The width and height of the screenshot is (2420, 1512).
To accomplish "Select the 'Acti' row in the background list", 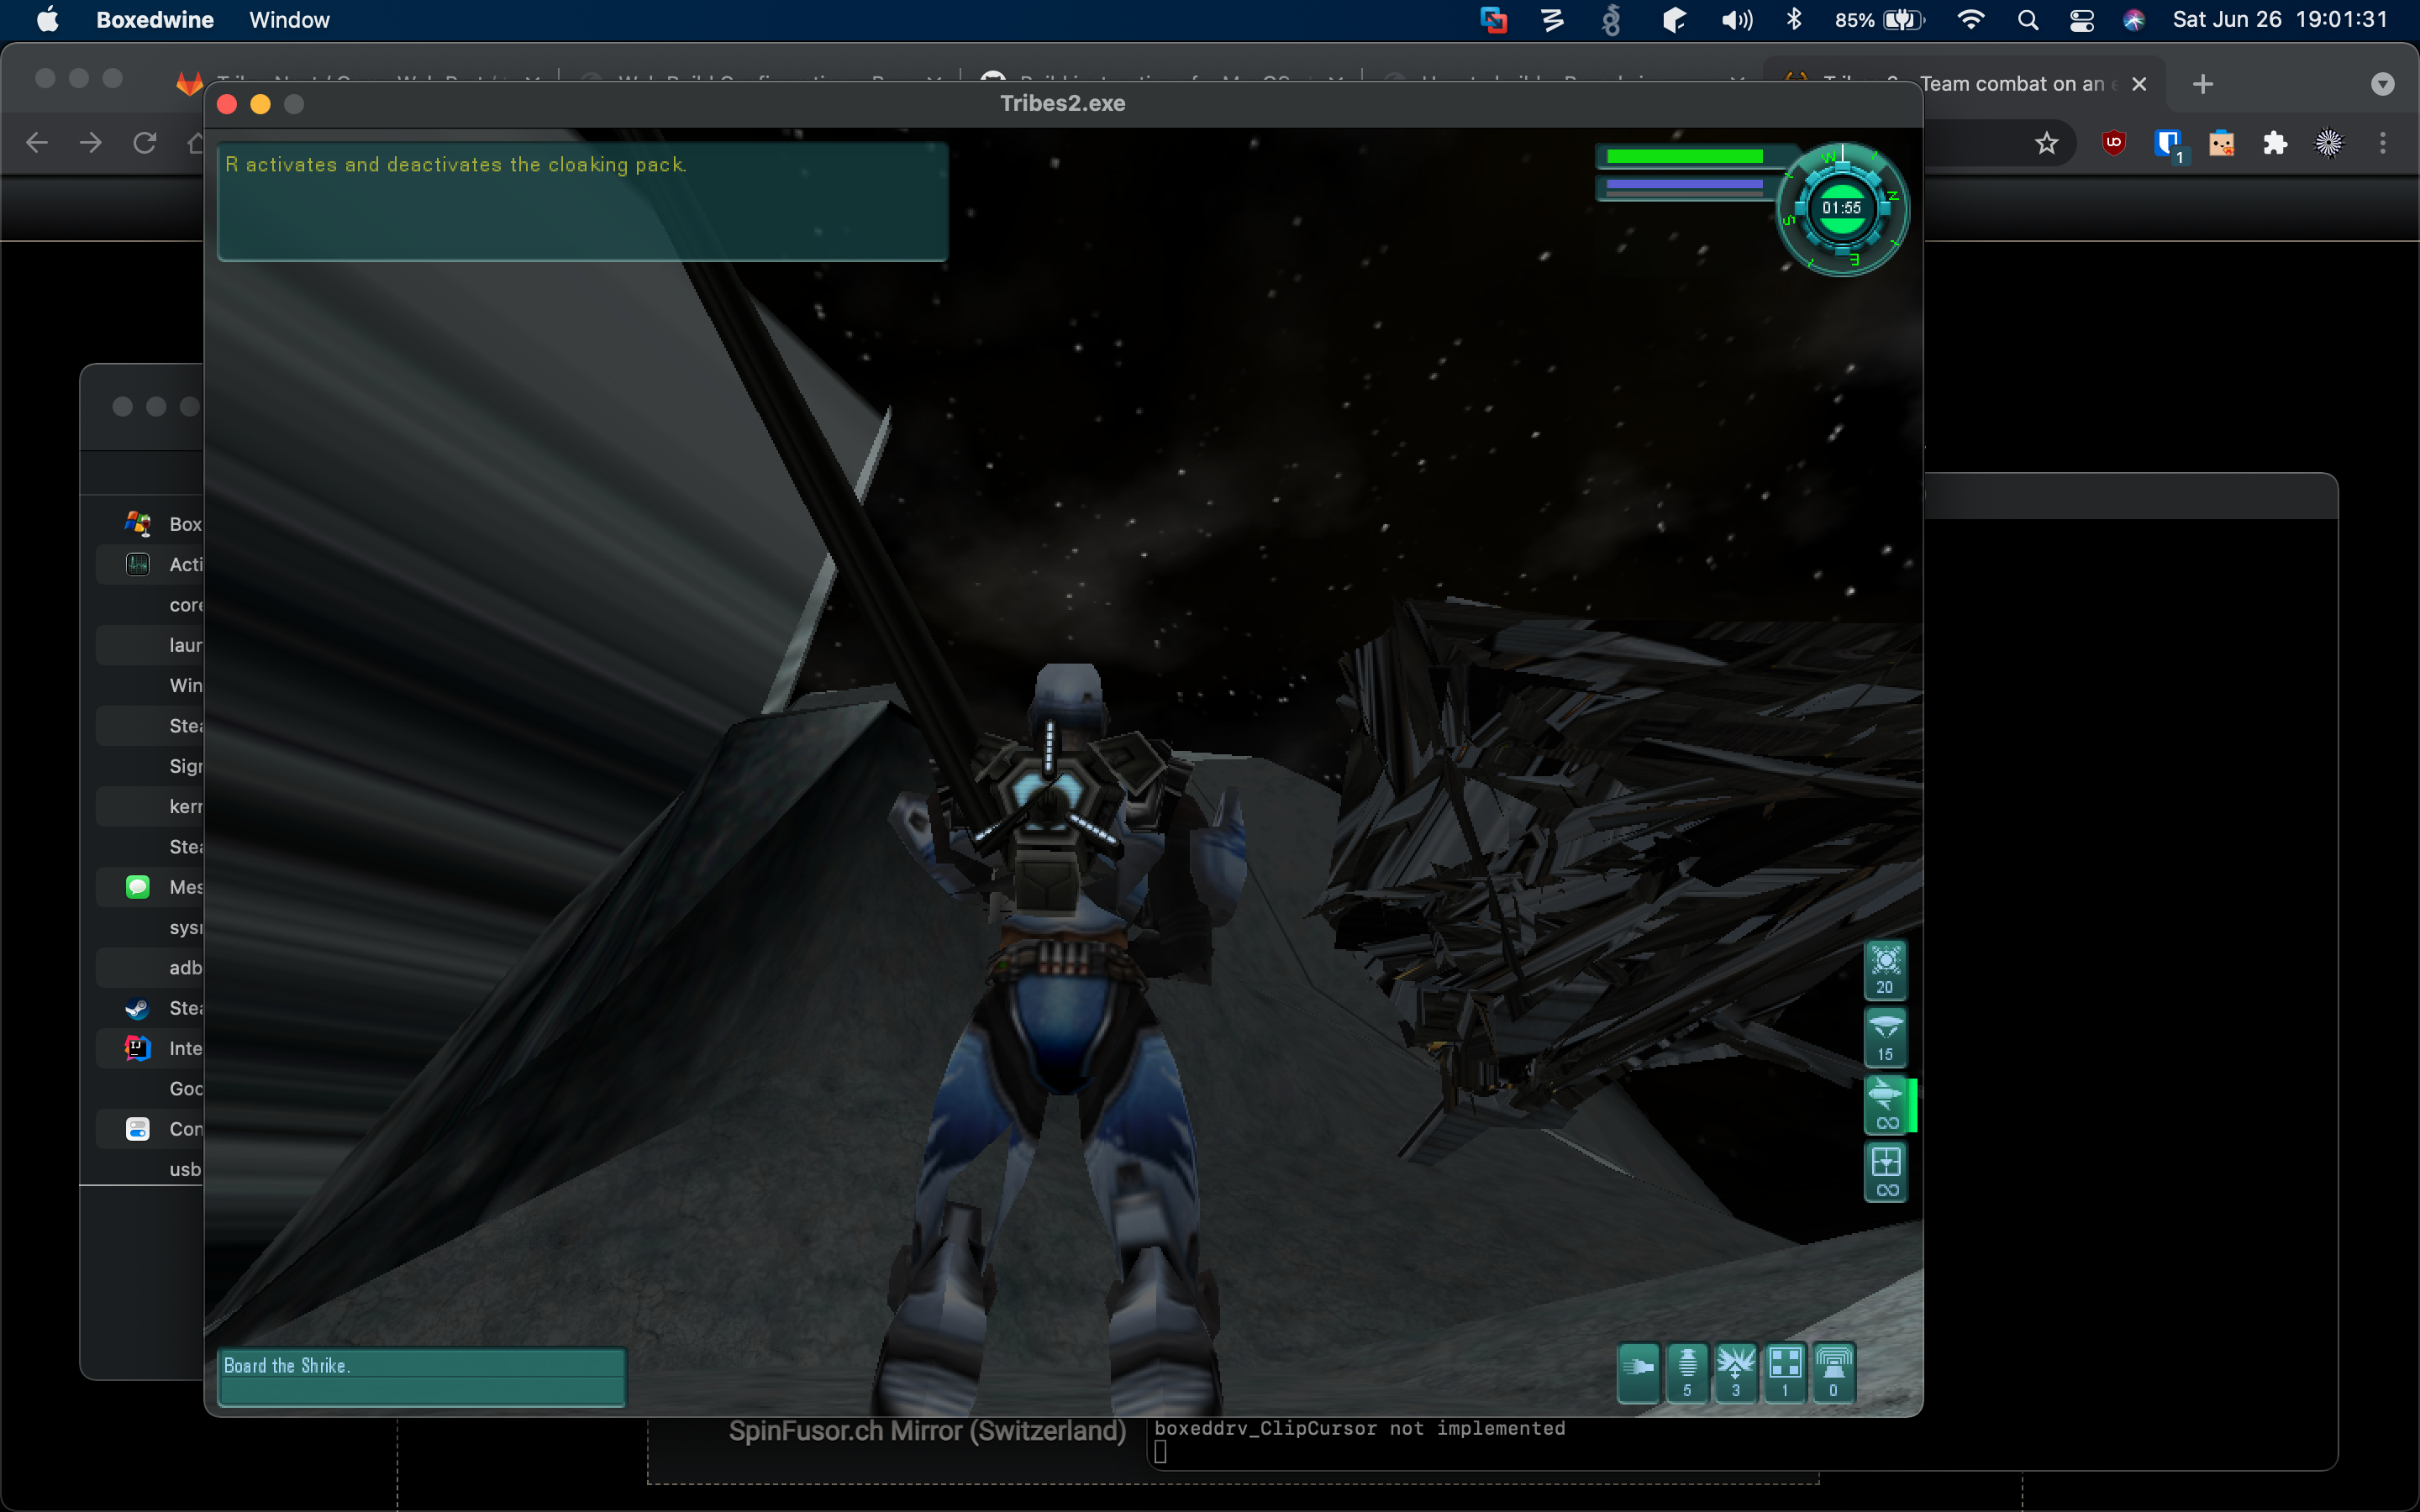I will pyautogui.click(x=150, y=564).
